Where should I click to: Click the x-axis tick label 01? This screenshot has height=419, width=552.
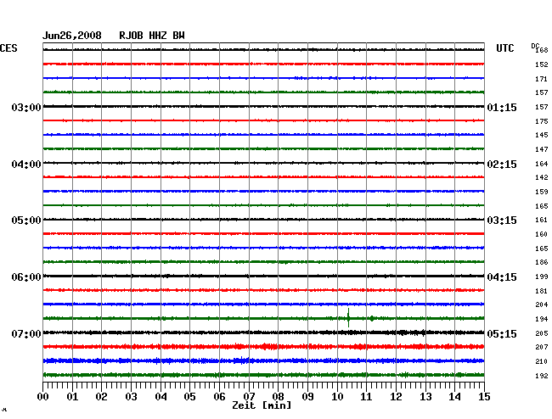(x=72, y=397)
